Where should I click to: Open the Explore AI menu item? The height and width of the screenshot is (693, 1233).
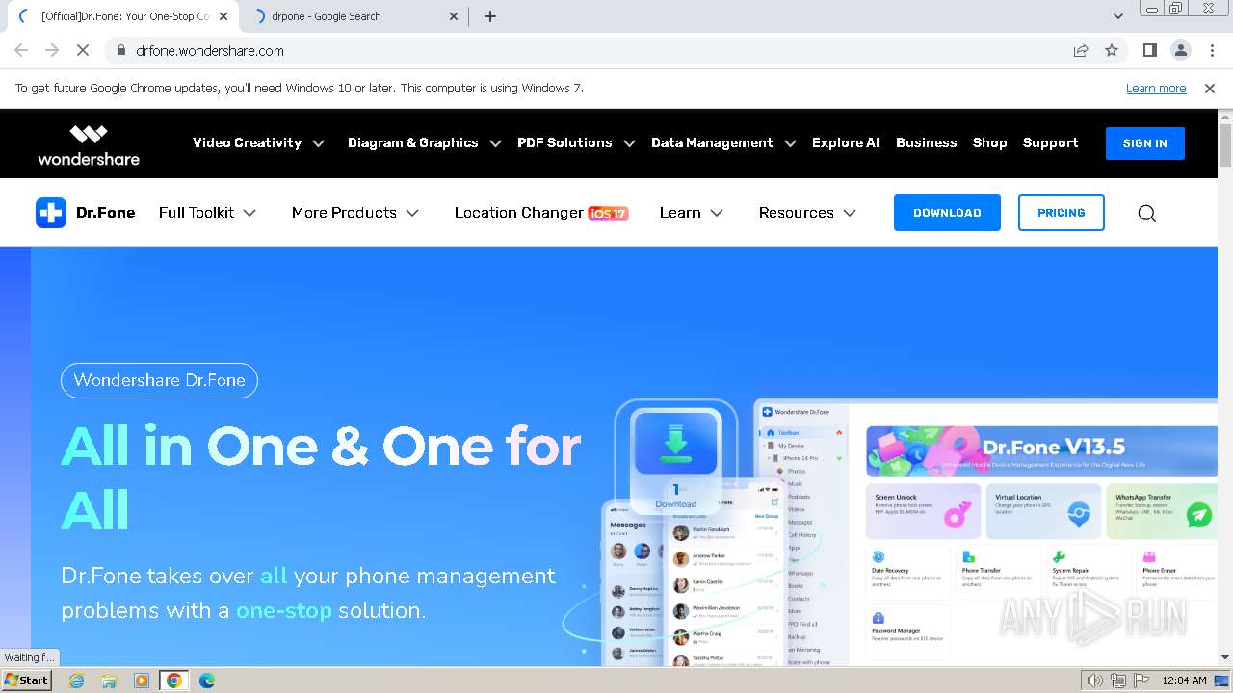point(846,142)
